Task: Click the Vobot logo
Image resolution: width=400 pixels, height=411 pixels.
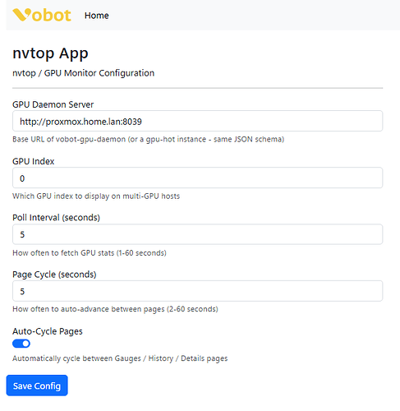Action: (42, 15)
